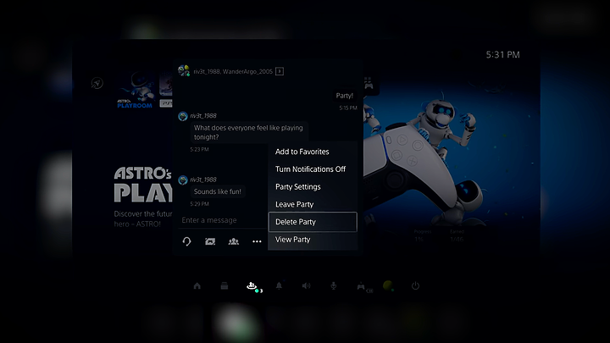Click riv3t_1988 avatar above 'Sounds like fun!'
The image size is (610, 343).
click(183, 180)
